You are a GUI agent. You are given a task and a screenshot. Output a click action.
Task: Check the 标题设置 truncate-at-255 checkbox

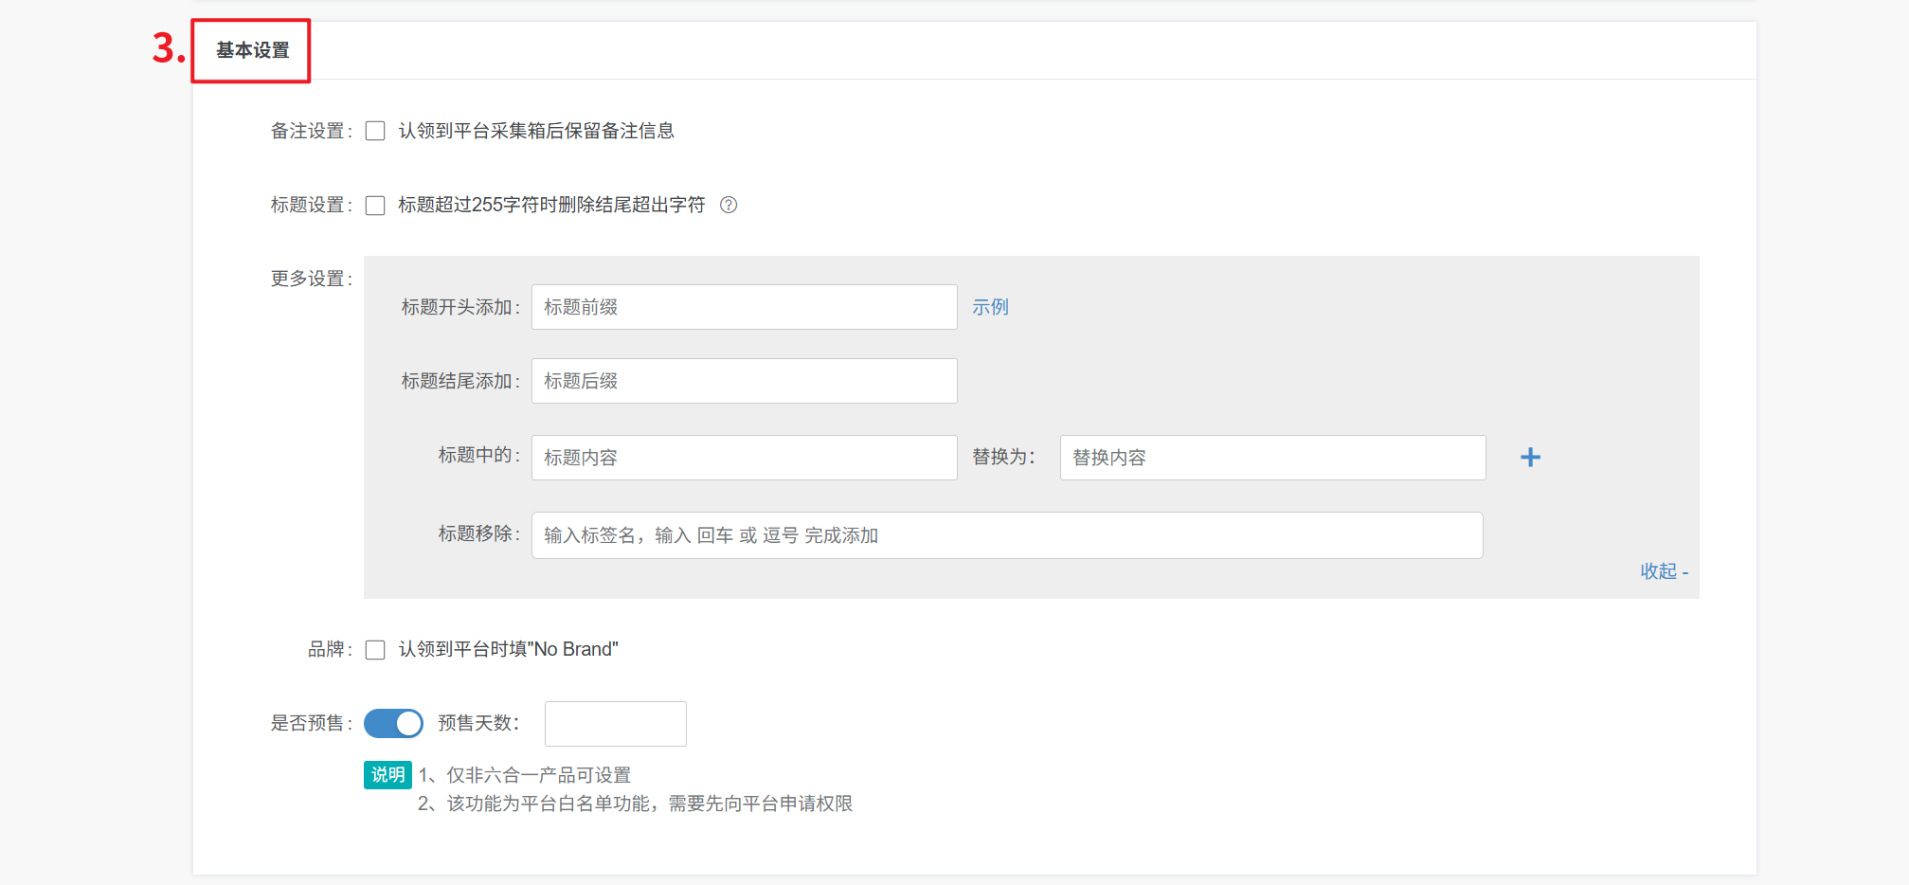[x=375, y=206]
